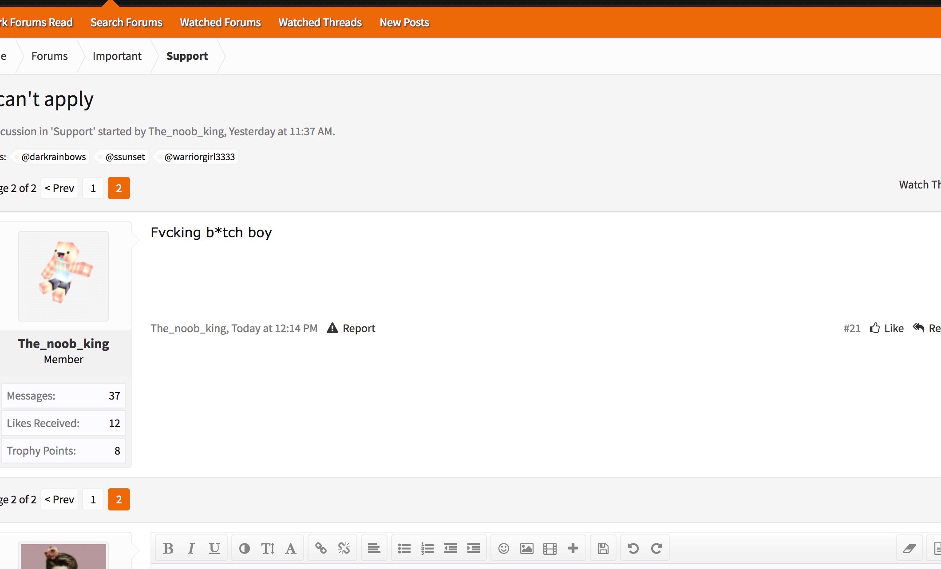
Task: Open @warriorgirl3333 tag
Action: 199,157
